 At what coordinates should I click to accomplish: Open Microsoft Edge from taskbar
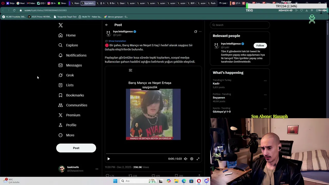[184, 181]
